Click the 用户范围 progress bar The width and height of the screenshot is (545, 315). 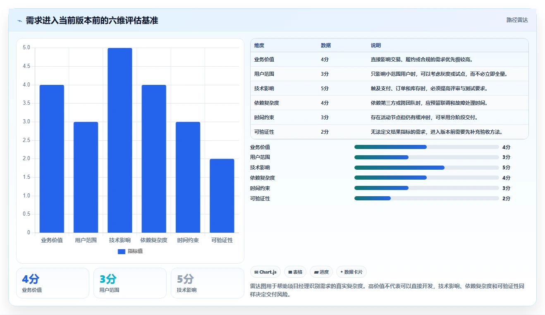pos(426,157)
